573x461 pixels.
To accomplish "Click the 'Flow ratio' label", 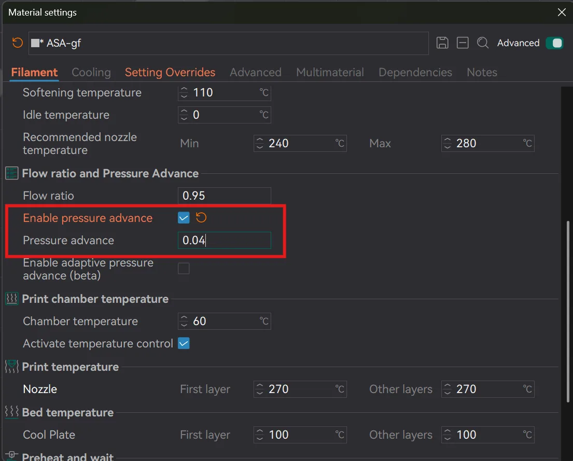I will click(x=48, y=195).
